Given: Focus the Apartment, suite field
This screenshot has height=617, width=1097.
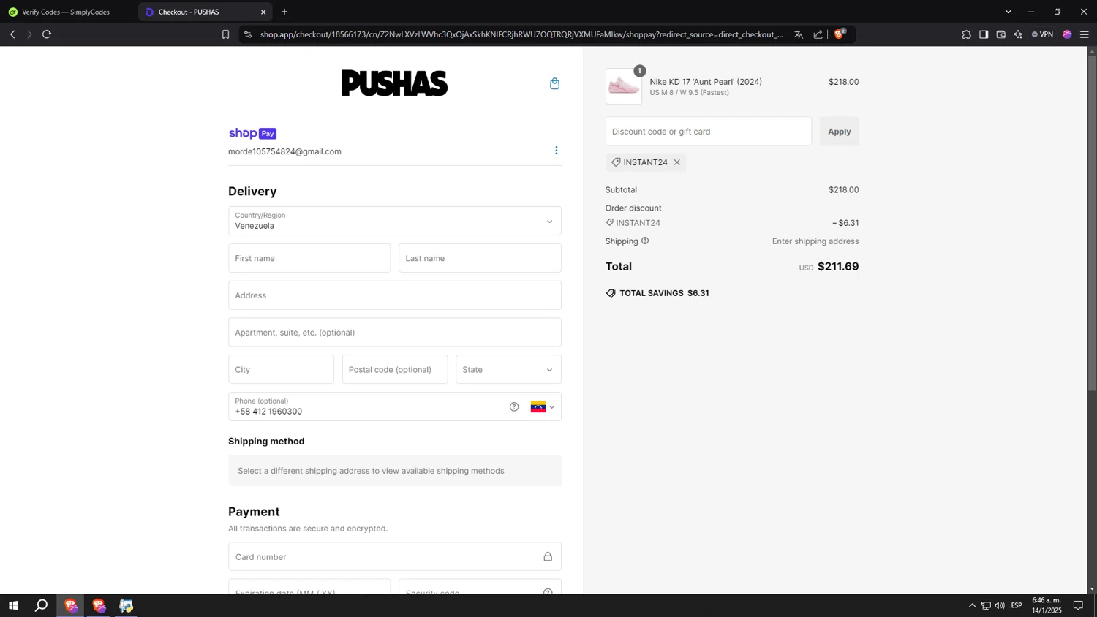Looking at the screenshot, I should pyautogui.click(x=395, y=332).
